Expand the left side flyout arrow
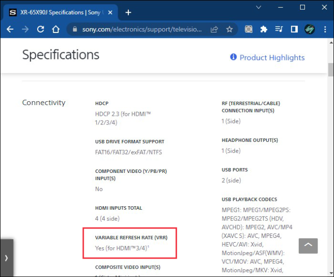 point(7,258)
